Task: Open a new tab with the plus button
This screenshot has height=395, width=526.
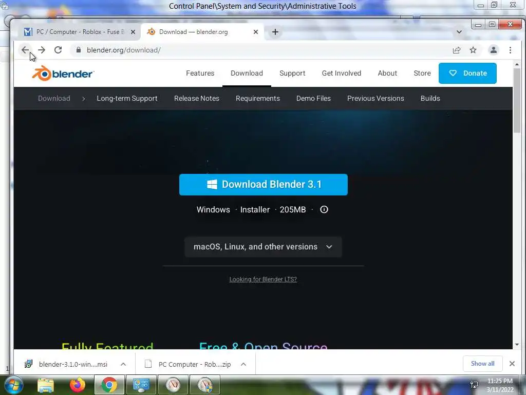Action: tap(275, 32)
